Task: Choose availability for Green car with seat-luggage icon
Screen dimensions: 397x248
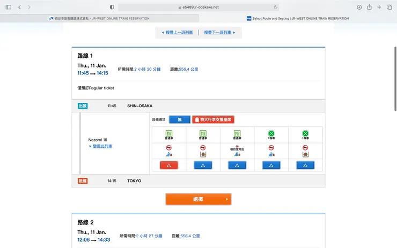Action: (x=271, y=166)
